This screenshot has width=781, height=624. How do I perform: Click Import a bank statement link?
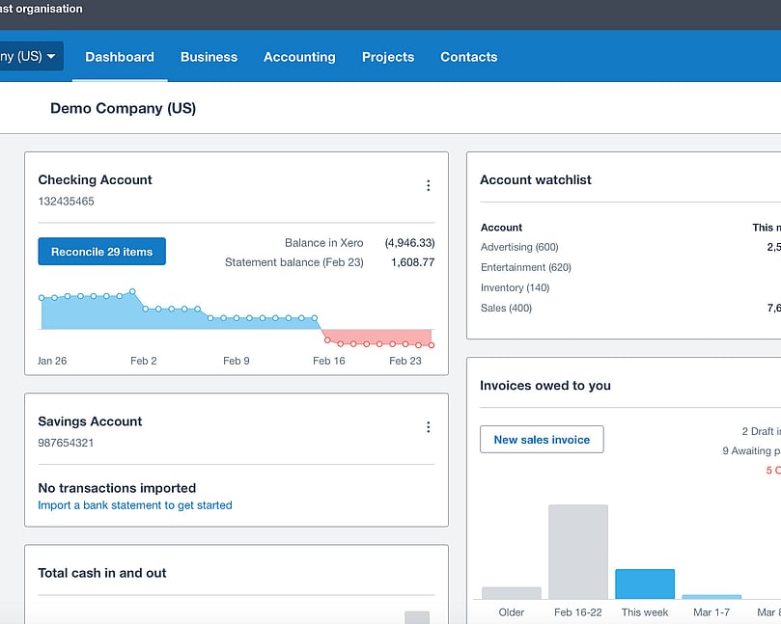click(135, 505)
